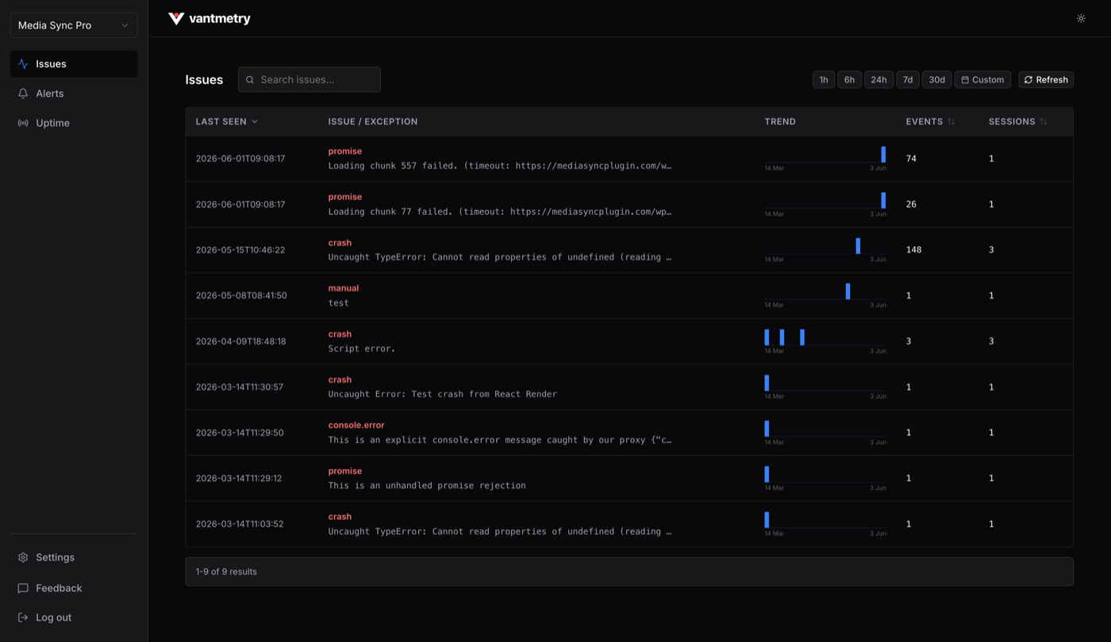Select Log out in the sidebar
Screen dimensions: 1111x642
coord(74,617)
